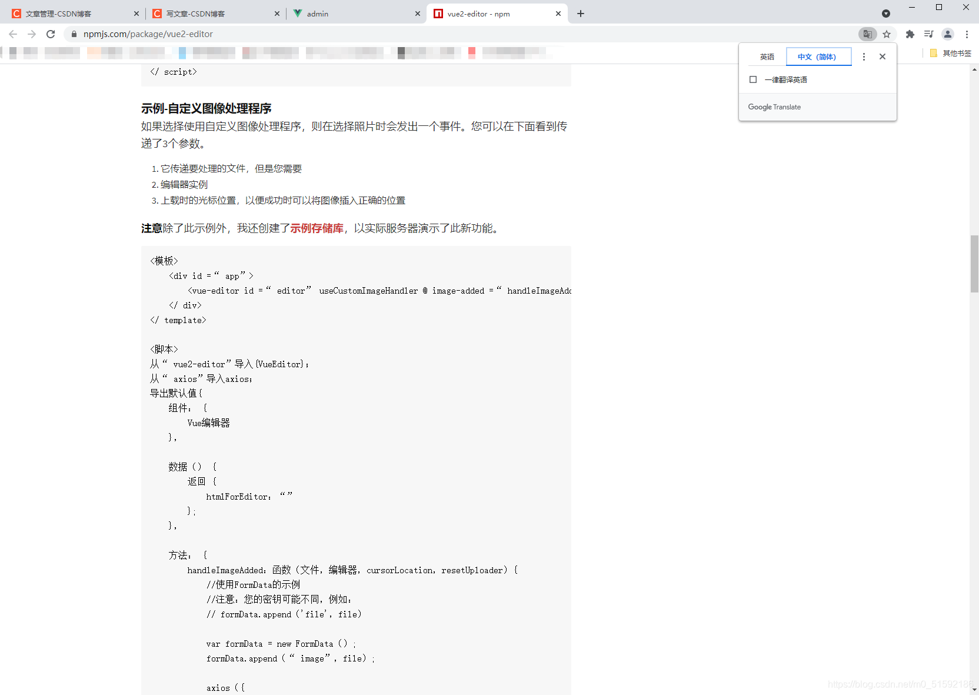Open the 示例存储库 red link
This screenshot has width=979, height=695.
(x=317, y=228)
